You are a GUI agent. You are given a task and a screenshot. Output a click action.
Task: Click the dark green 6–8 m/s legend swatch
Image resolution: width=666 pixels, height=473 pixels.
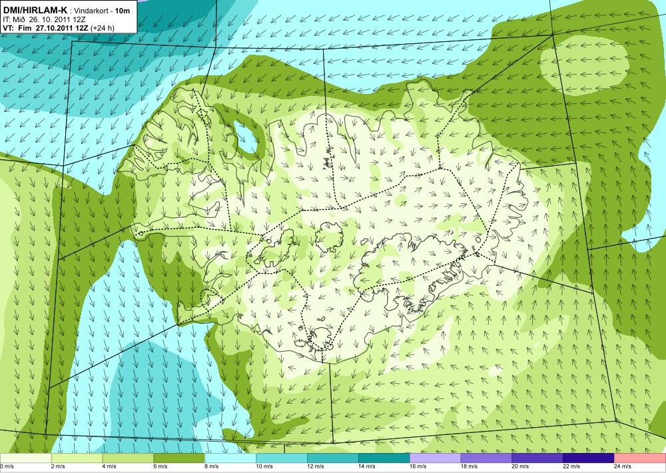[x=179, y=458]
